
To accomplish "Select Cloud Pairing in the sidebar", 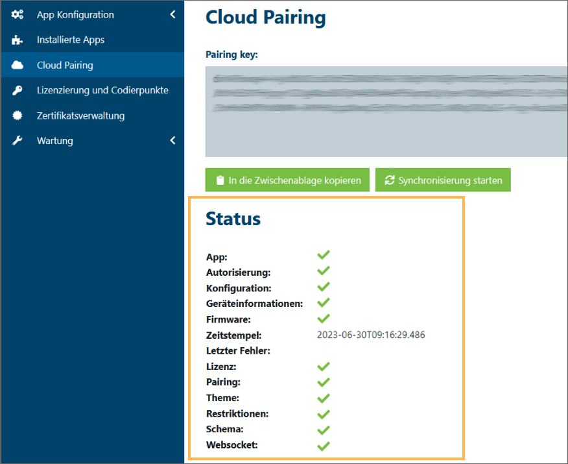I will pyautogui.click(x=93, y=65).
